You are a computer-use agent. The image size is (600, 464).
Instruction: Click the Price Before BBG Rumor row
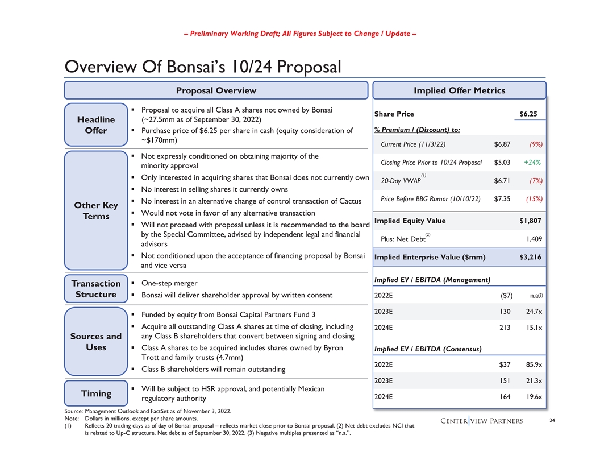[x=459, y=199]
